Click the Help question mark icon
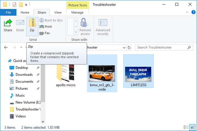Viewport: 197px width, 131px height. pyautogui.click(x=194, y=12)
